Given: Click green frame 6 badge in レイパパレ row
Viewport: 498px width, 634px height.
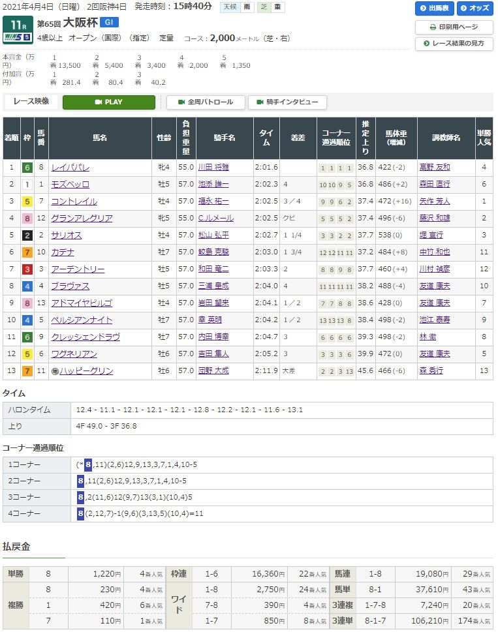Looking at the screenshot, I should [27, 168].
